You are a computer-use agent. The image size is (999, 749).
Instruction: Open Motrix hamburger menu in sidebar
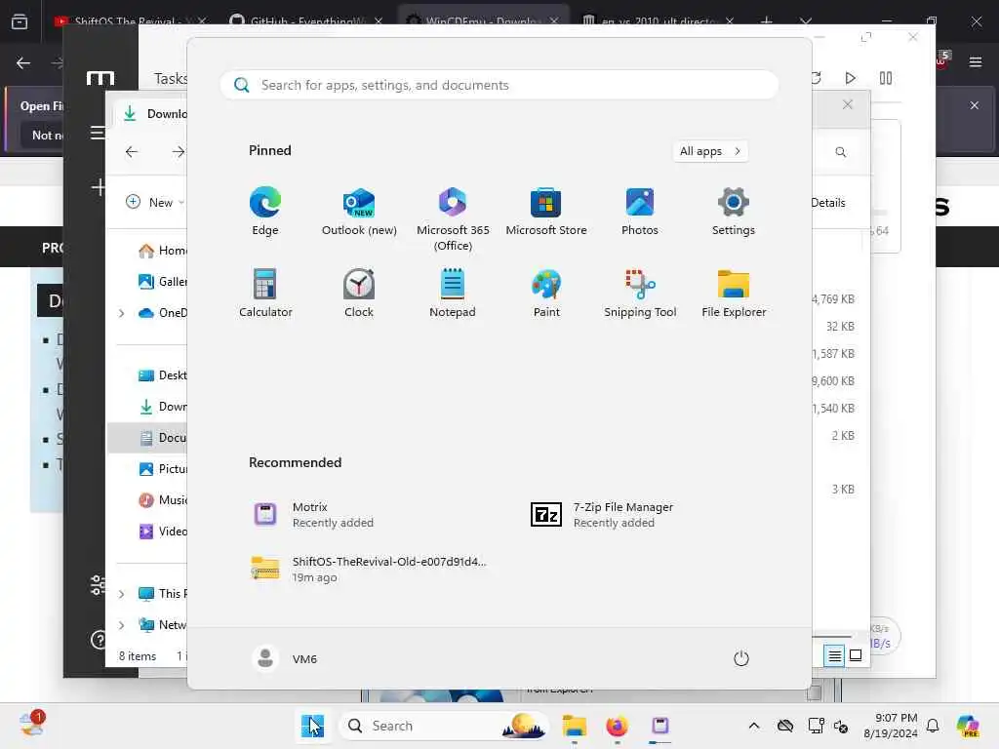pos(99,133)
